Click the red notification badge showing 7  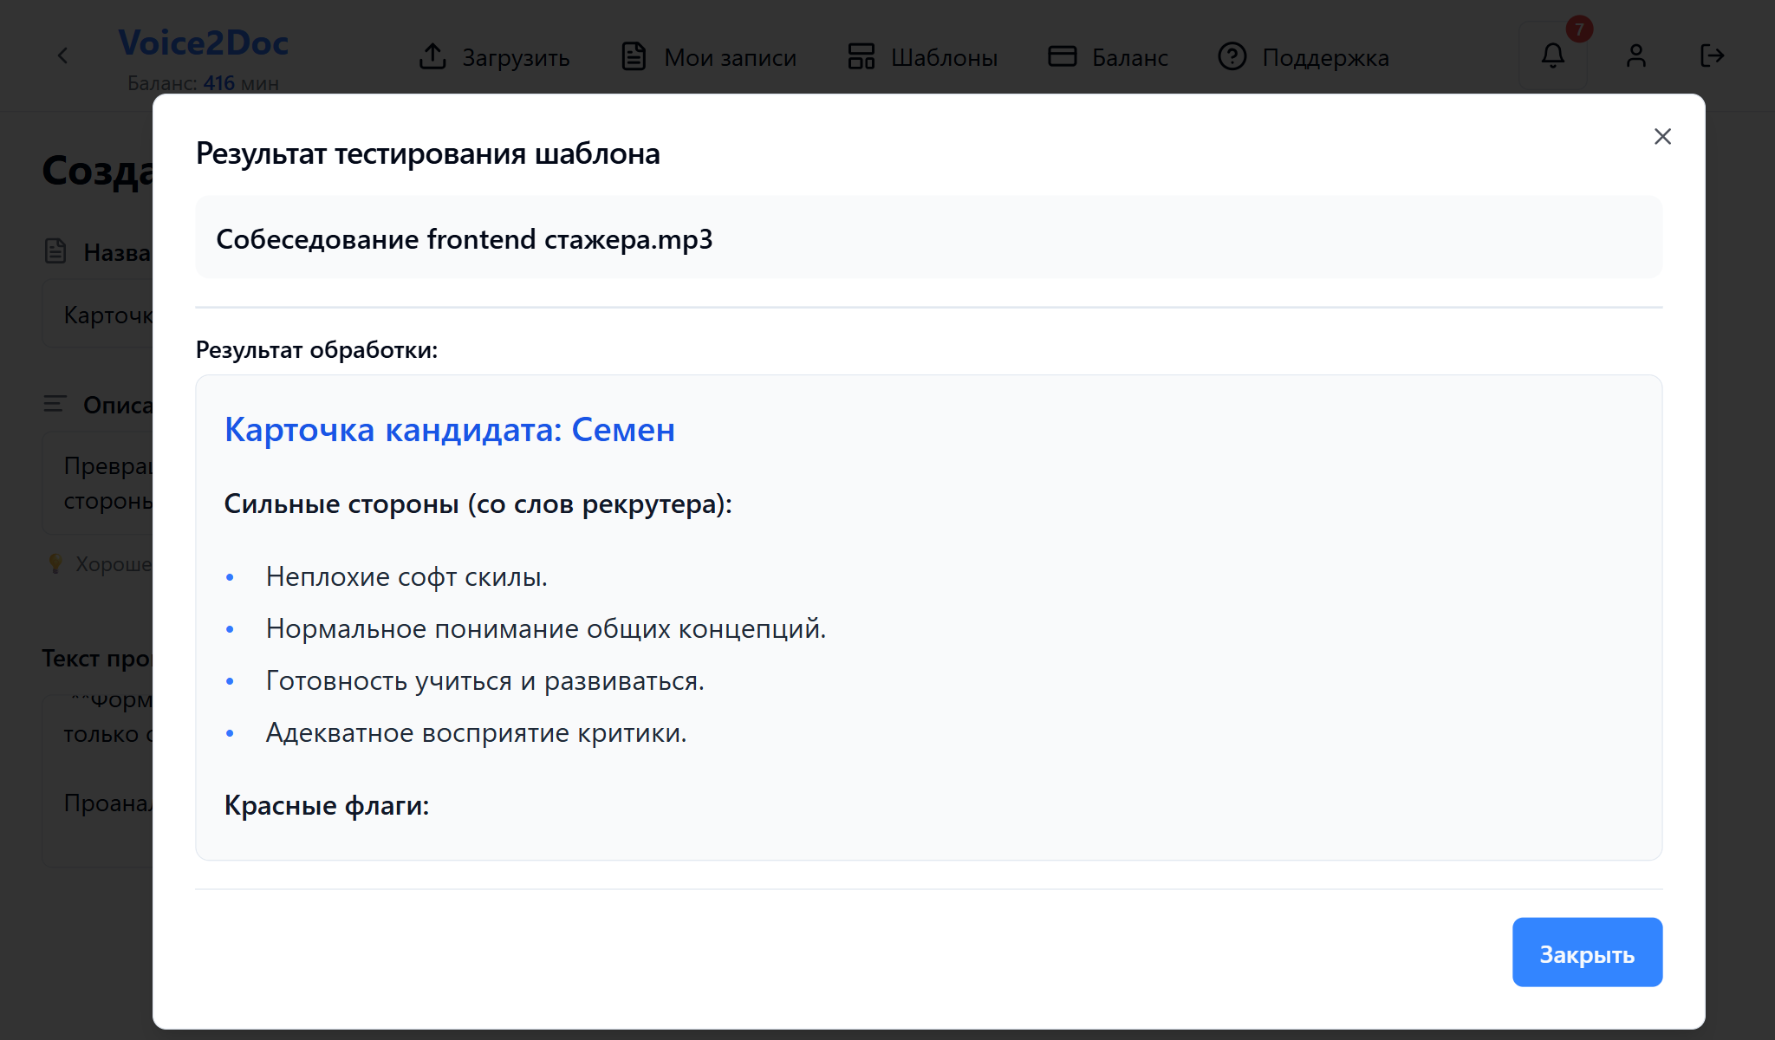1579,29
